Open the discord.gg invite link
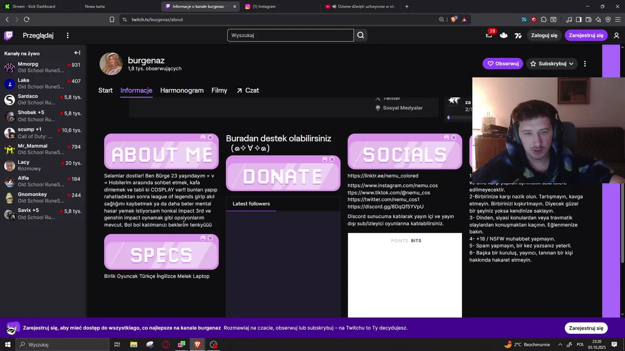The height and width of the screenshot is (351, 625). point(385,207)
